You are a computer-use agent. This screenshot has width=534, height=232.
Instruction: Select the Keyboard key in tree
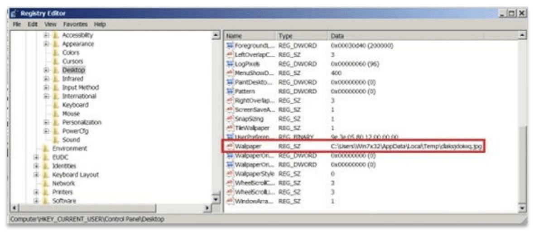point(75,105)
